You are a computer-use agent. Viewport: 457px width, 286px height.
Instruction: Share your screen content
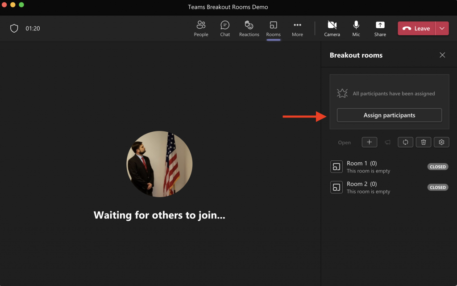pos(380,29)
